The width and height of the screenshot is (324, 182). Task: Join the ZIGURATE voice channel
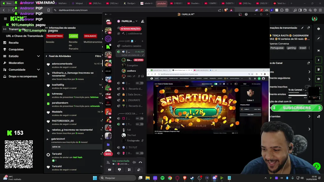point(130,100)
